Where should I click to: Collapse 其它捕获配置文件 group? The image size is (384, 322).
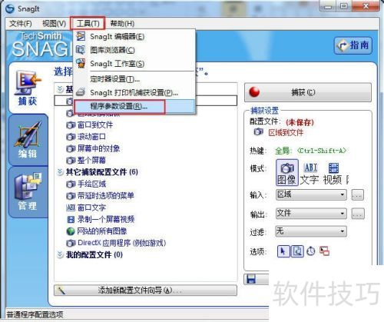(x=60, y=172)
